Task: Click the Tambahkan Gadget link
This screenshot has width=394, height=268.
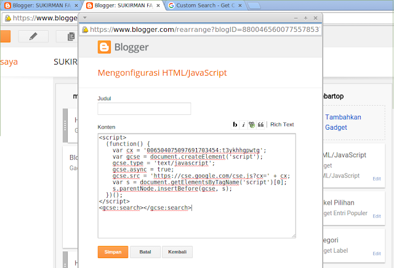Action: [x=343, y=122]
